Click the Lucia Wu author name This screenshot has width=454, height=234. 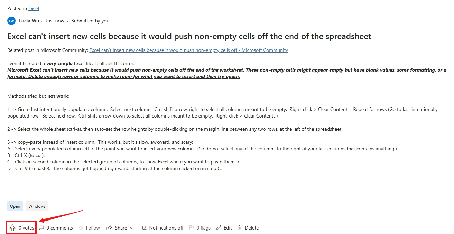click(x=29, y=21)
